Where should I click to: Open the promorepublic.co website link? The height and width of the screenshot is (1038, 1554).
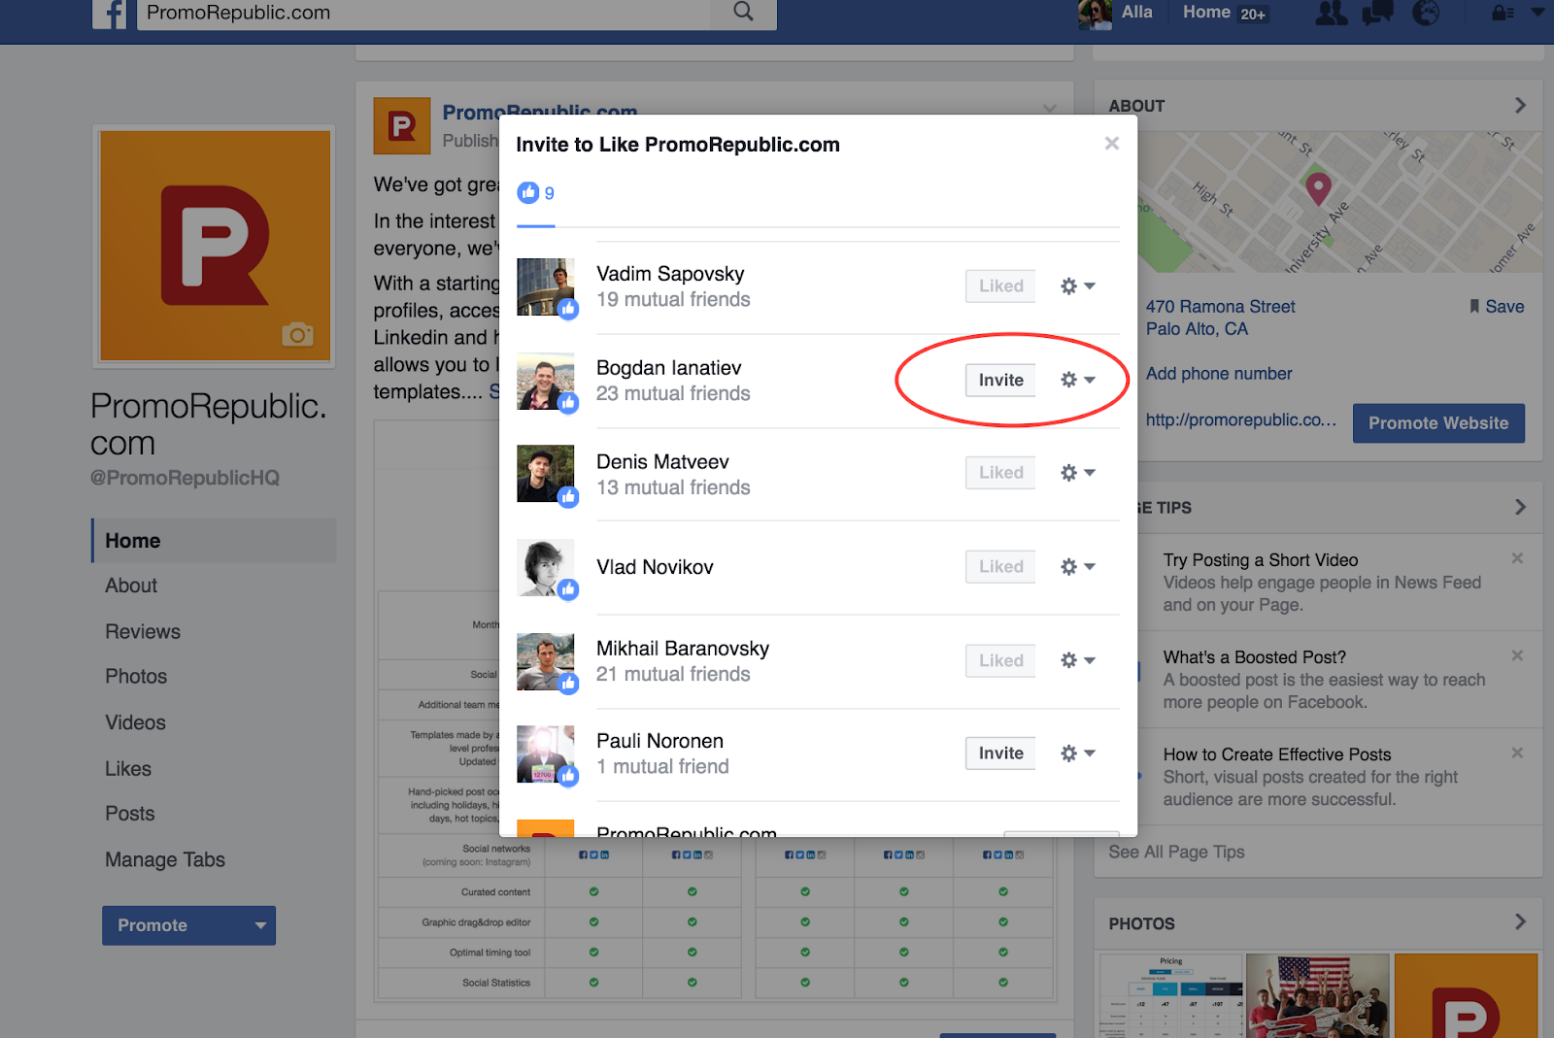[x=1241, y=420]
